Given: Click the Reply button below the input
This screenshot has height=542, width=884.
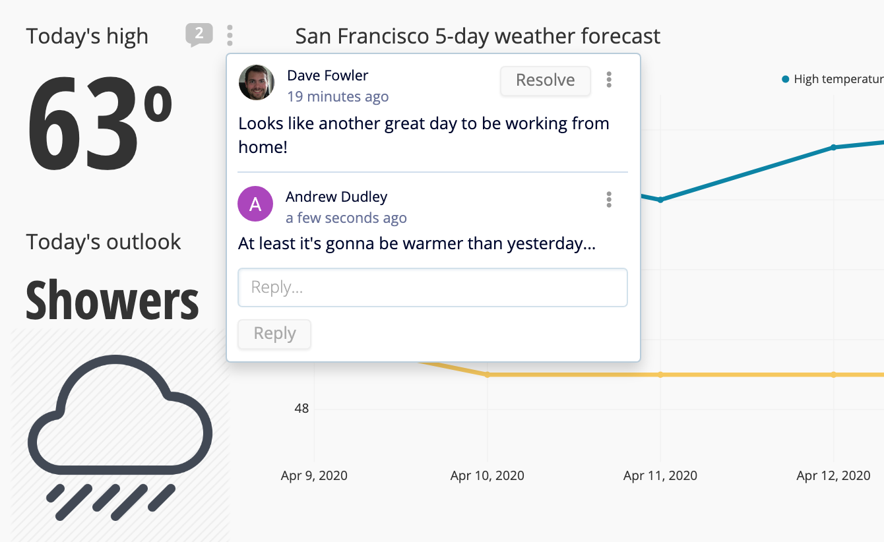Looking at the screenshot, I should click(274, 334).
